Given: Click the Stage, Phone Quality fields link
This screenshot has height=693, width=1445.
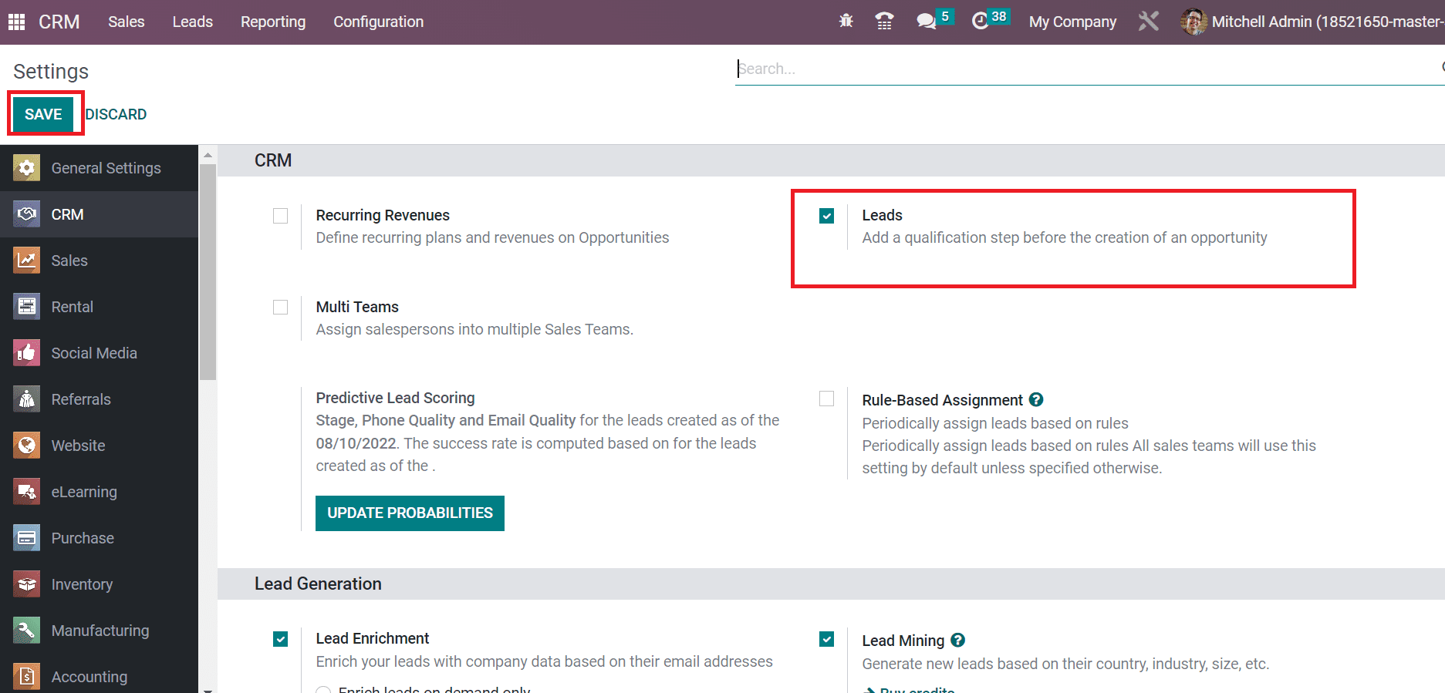Looking at the screenshot, I should click(x=446, y=420).
